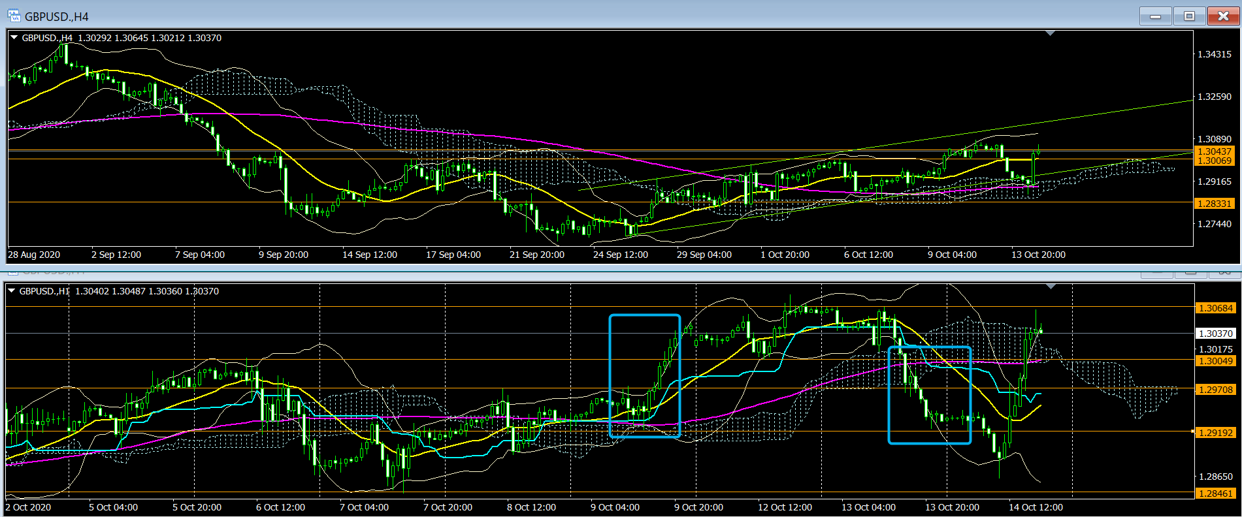Click the 1.32590 value on H4 price scale

[1215, 97]
